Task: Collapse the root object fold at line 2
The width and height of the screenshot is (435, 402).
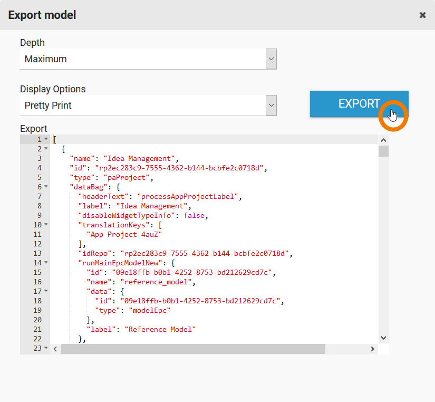Action: point(46,149)
